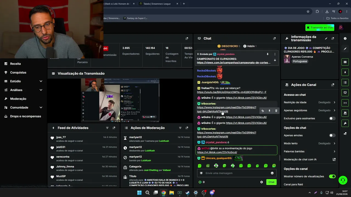This screenshot has height=197, width=351.
Task: Filter the Ações de Moderação list
Action: coord(180,128)
